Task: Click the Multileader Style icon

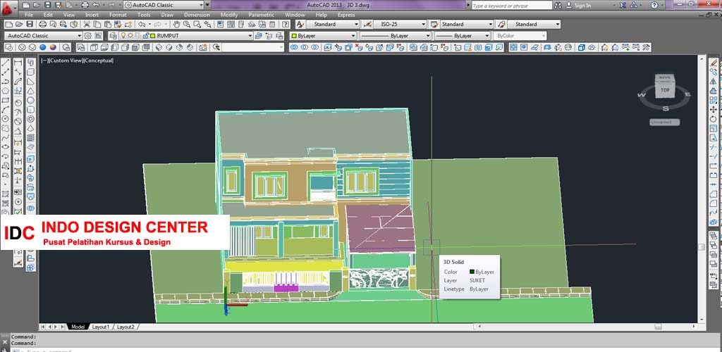Action: tap(502, 25)
